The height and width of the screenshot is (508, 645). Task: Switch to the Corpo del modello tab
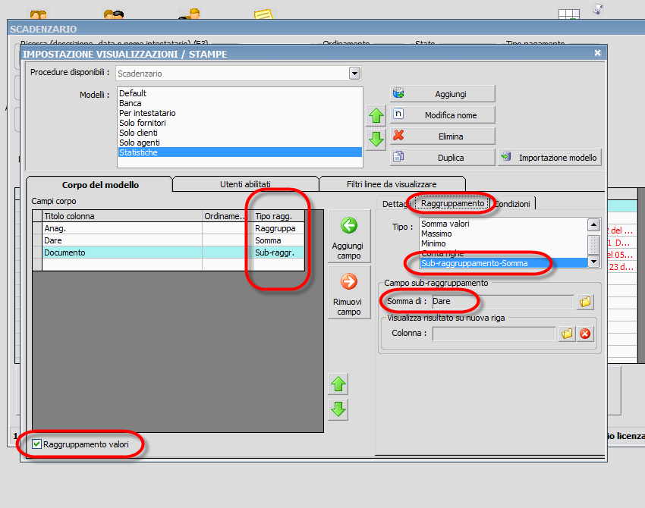[x=100, y=185]
